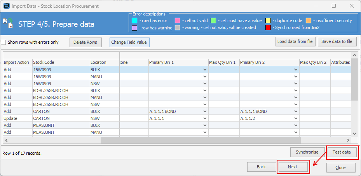
Task: Click the Change Field Value button
Action: tap(130, 43)
